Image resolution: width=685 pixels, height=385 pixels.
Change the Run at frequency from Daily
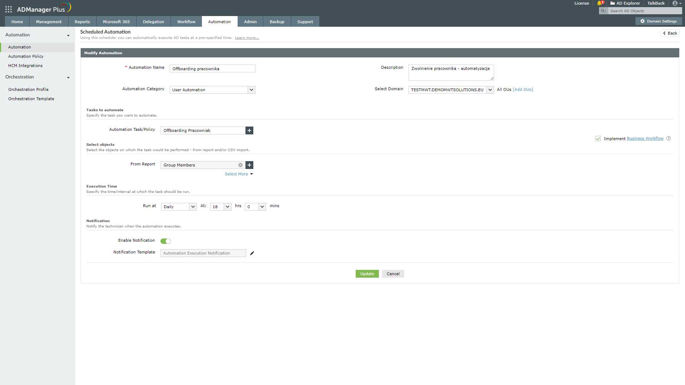[x=192, y=207]
